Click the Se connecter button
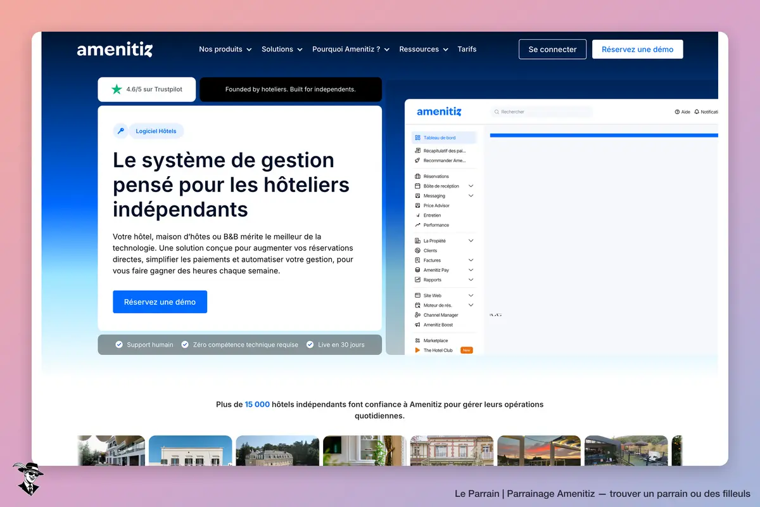Screen dimensions: 760x507 pyautogui.click(x=552, y=49)
